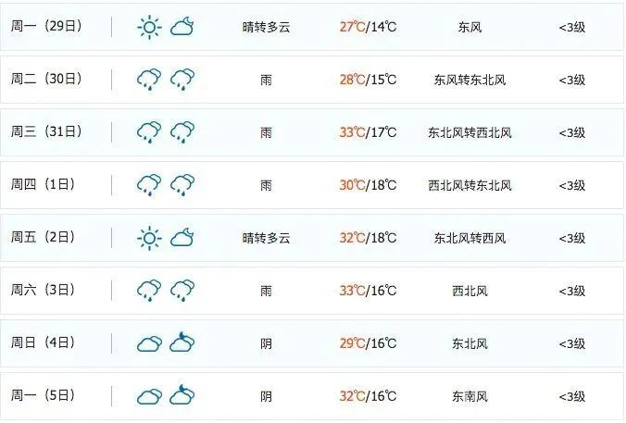Click the 27℃/14℃ temperature text
Screen dimensions: 626x423
[368, 27]
